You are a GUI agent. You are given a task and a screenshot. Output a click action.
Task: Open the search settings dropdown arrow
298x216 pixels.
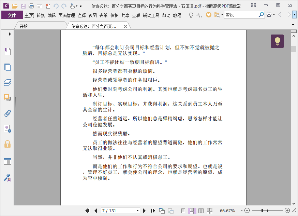274,14
